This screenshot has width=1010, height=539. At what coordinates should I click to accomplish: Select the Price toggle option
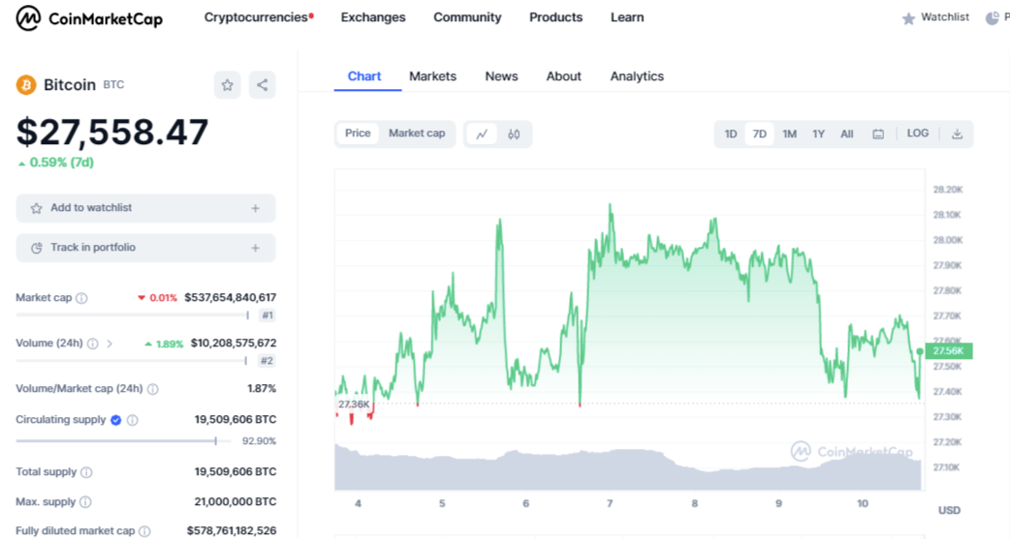358,134
